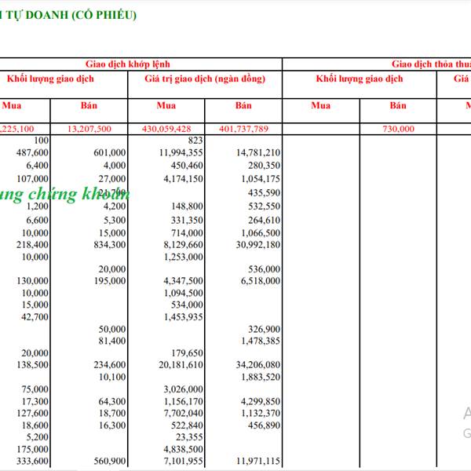The height and width of the screenshot is (471, 471).
Task: Click the 27,000 cell
Action: (x=112, y=179)
